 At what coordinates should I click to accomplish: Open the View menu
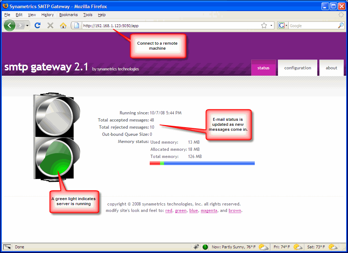tap(32, 15)
